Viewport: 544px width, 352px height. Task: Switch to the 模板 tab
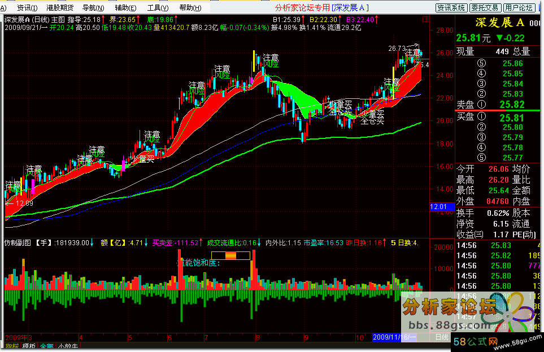click(x=29, y=346)
